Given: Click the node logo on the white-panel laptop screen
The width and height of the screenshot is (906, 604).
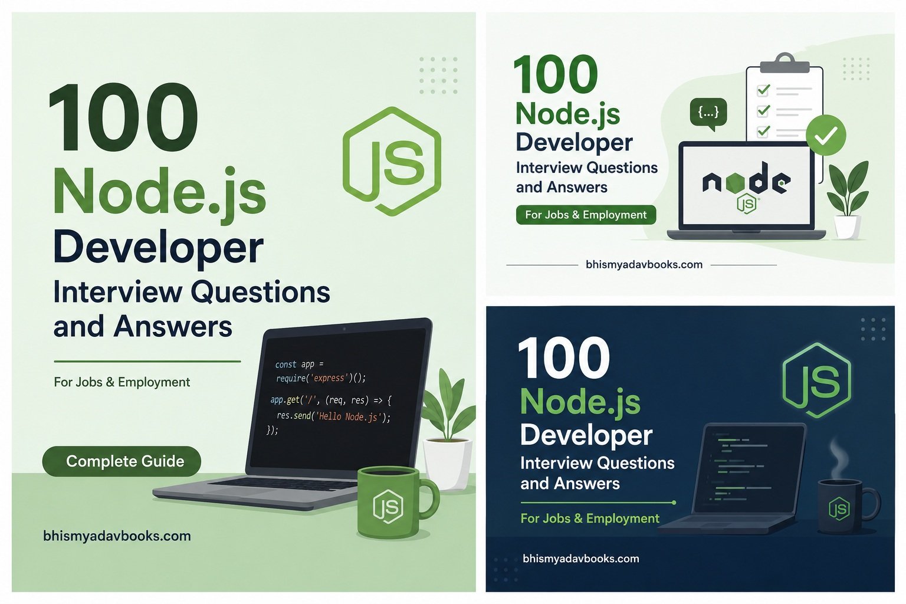Looking at the screenshot, I should click(746, 180).
